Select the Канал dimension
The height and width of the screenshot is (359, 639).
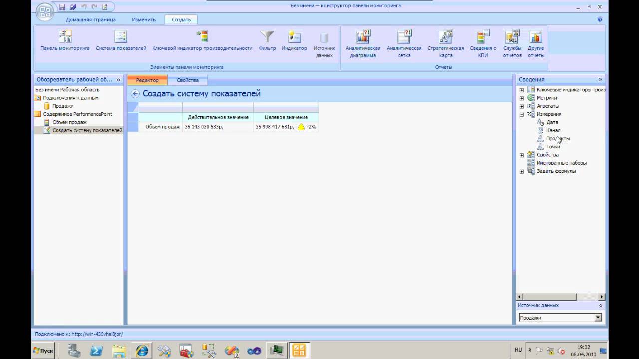pos(553,130)
